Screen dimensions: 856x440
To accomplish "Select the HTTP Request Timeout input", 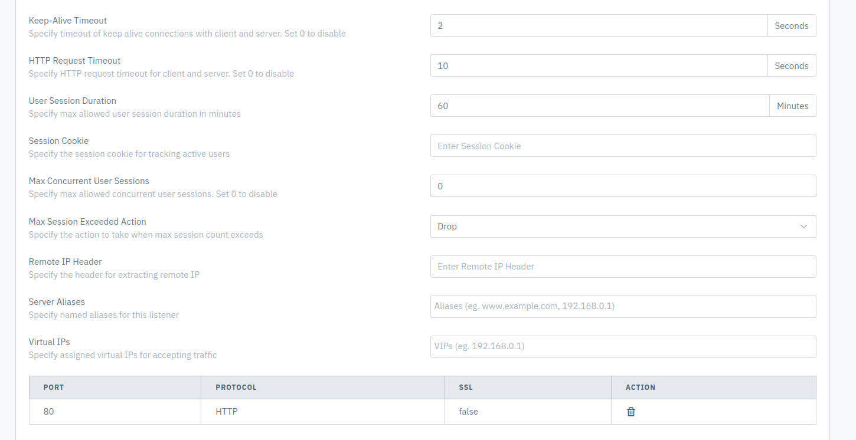I will pyautogui.click(x=599, y=66).
